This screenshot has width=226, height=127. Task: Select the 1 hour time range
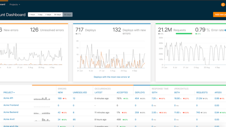pos(32,14)
